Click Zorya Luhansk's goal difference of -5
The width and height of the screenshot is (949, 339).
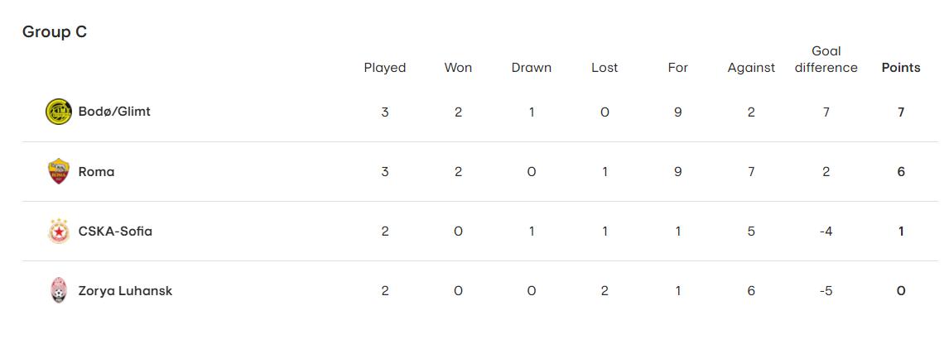coord(826,291)
